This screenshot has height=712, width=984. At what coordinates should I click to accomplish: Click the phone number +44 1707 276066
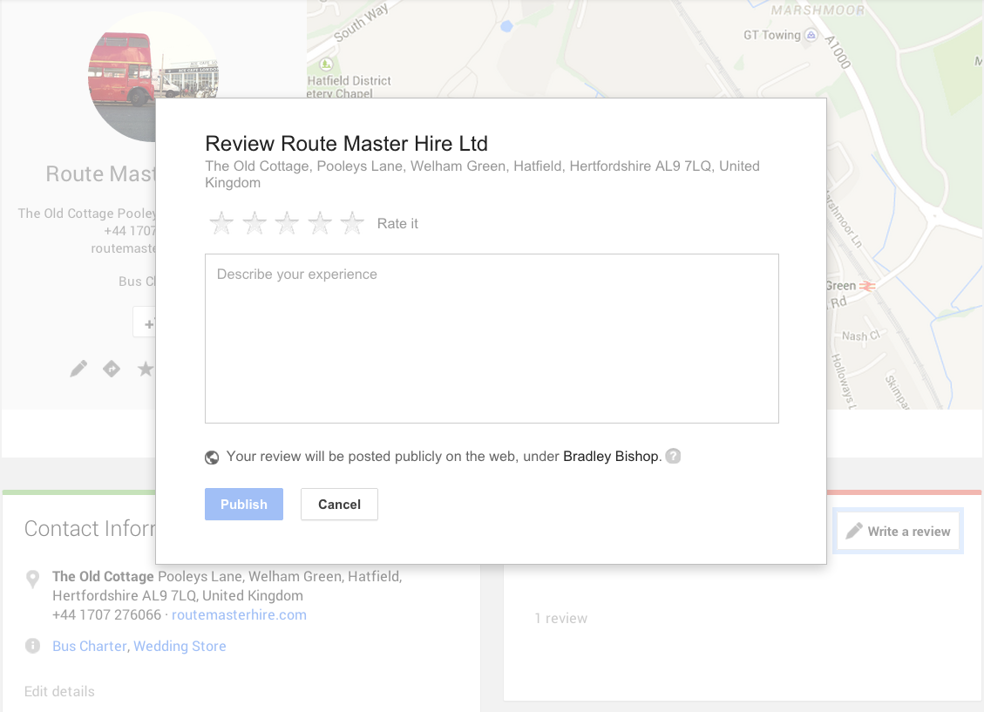click(106, 614)
